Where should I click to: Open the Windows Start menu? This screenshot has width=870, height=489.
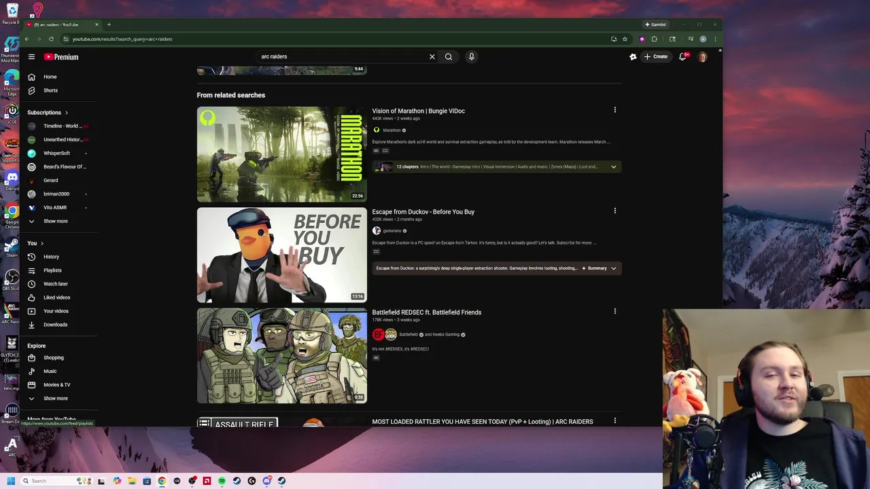point(11,481)
